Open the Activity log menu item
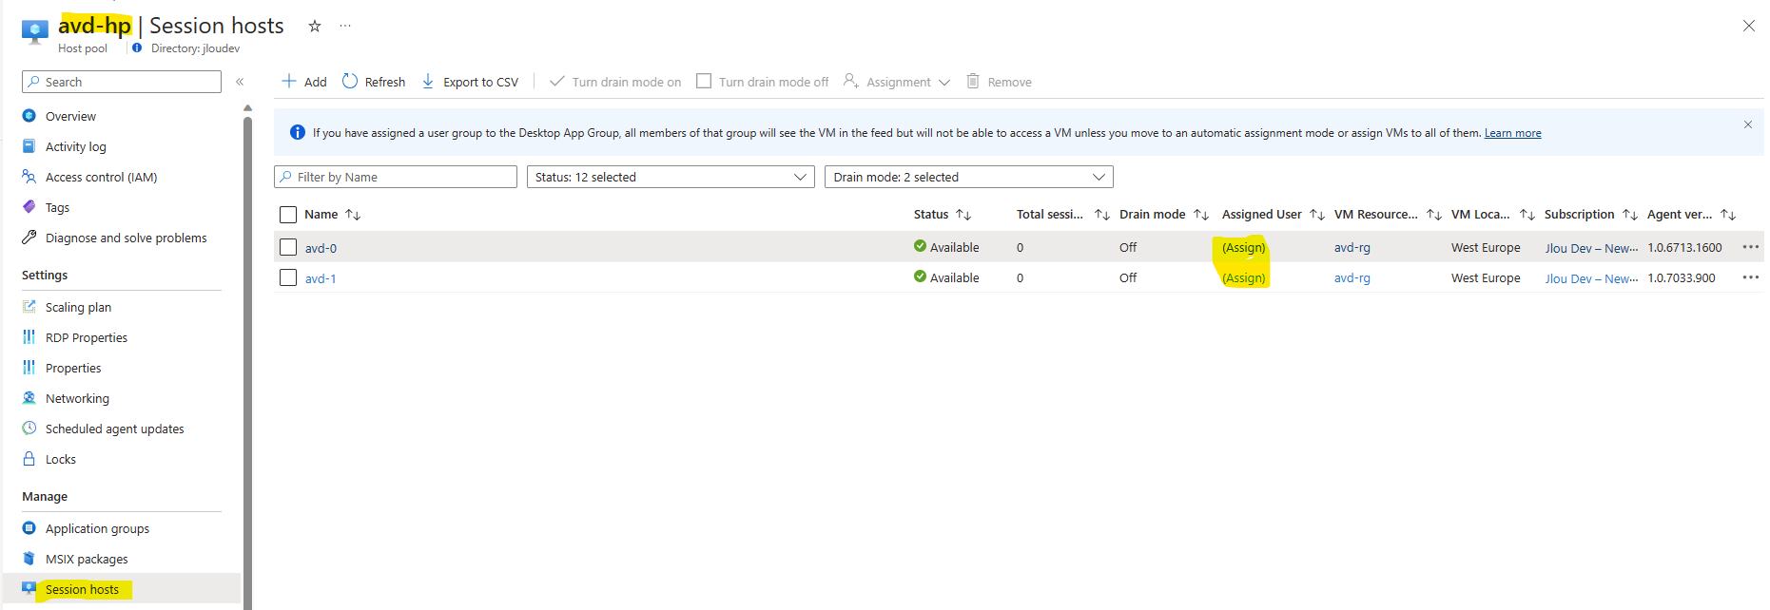The height and width of the screenshot is (610, 1770). coord(75,146)
